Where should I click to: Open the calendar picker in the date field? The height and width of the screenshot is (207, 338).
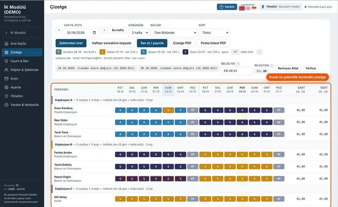(x=94, y=33)
